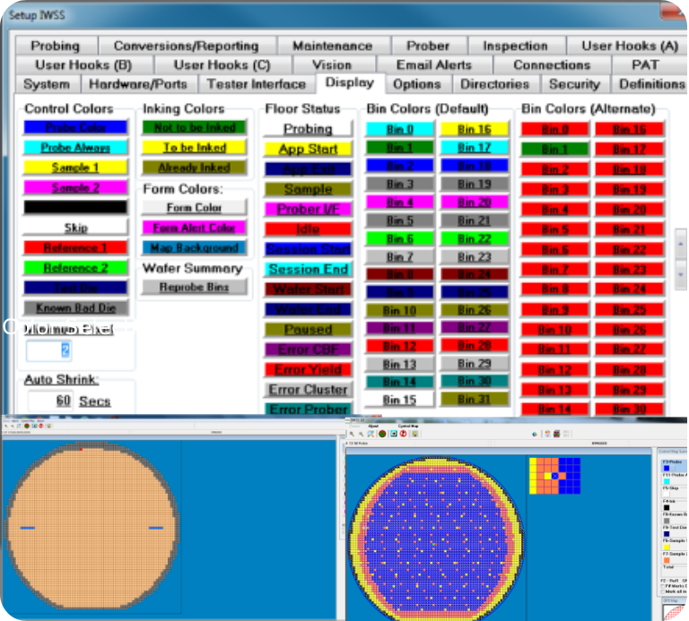Click the Auto Shrink seconds input field
The image size is (689, 621).
(50, 401)
